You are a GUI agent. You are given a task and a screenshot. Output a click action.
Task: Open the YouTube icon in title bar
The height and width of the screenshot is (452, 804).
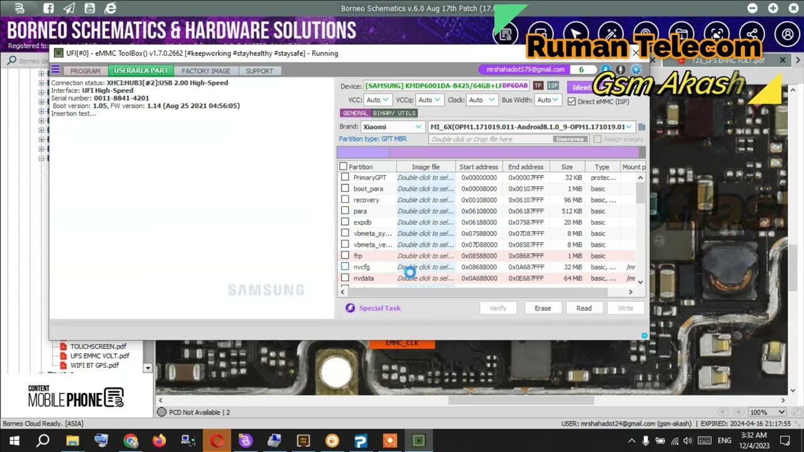(89, 8)
